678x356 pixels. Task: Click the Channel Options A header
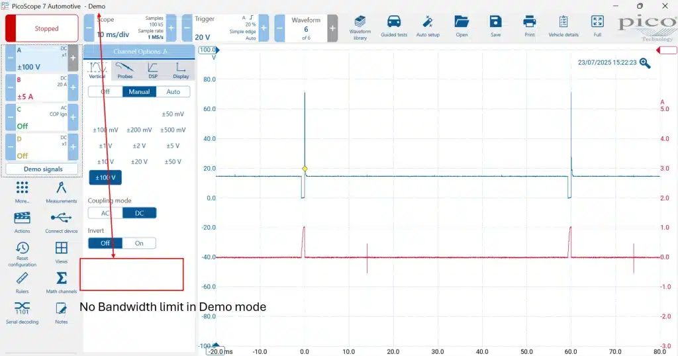pos(139,52)
